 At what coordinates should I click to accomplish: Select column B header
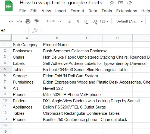[57, 38]
